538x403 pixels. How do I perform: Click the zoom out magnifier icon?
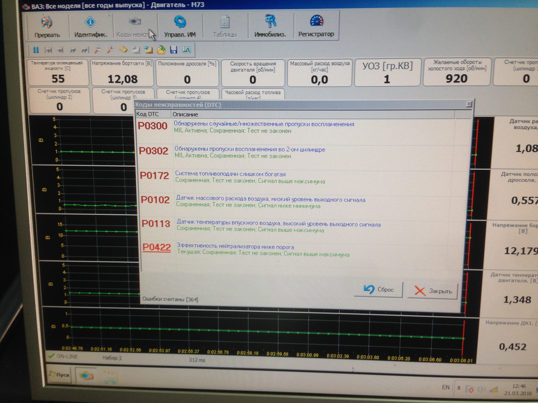(x=98, y=50)
